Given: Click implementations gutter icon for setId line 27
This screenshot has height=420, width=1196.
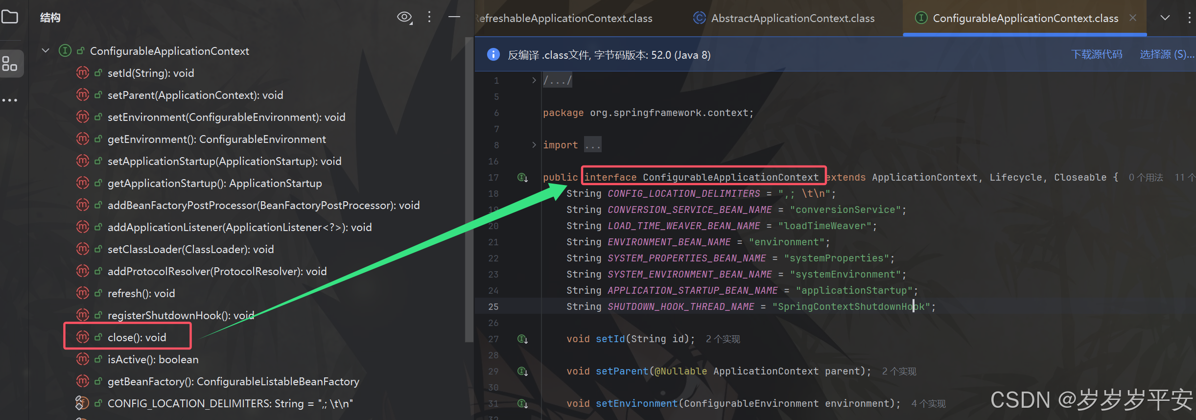Looking at the screenshot, I should [x=522, y=339].
